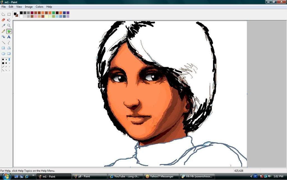The width and height of the screenshot is (287, 180).
Task: Click the '425,426' coordinates in status bar
Action: (239, 171)
